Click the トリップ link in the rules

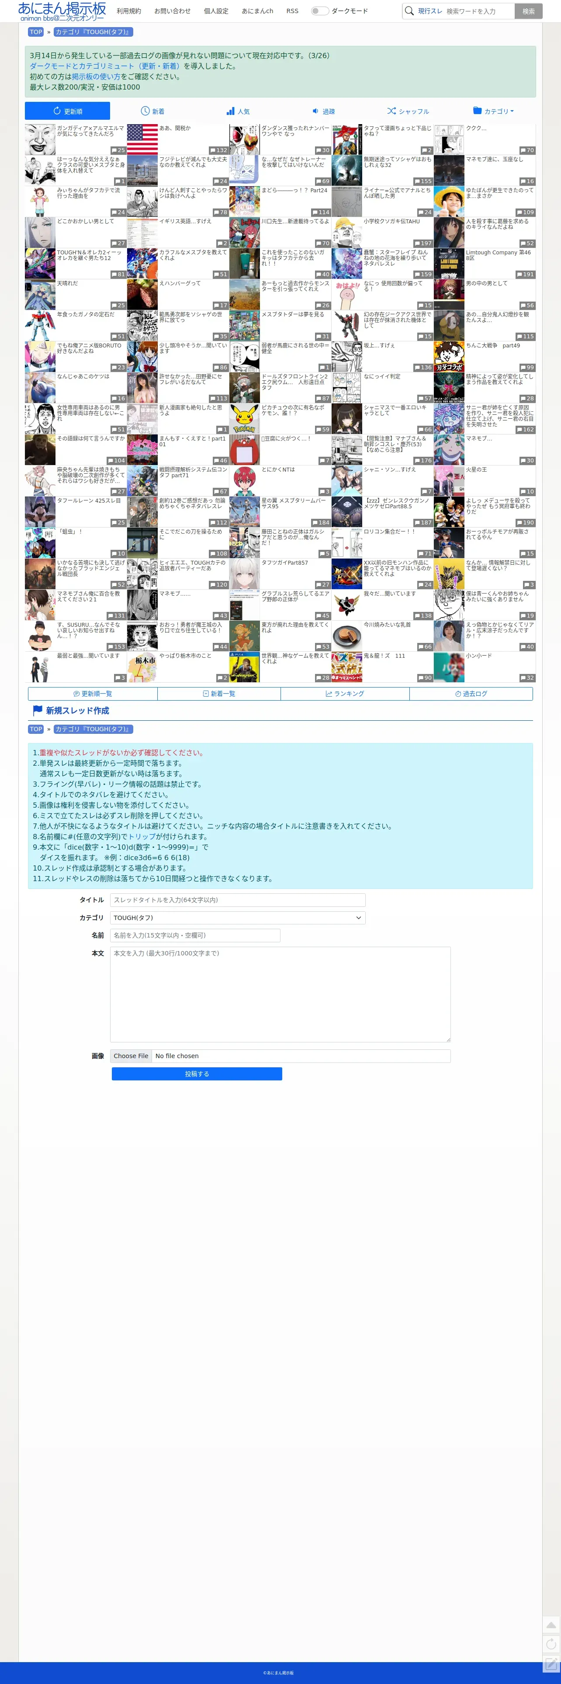[x=142, y=837]
